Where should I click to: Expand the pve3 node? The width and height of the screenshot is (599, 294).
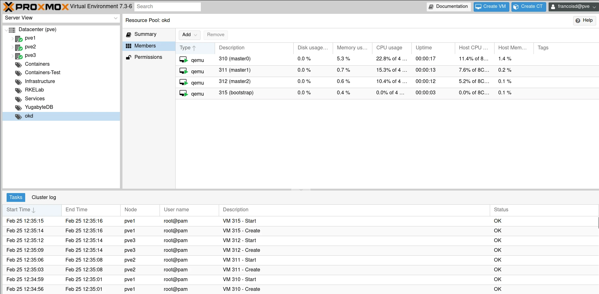point(13,56)
